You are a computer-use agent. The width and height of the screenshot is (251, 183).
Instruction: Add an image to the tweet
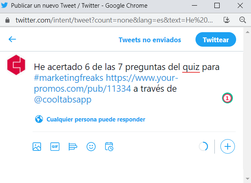tap(37, 146)
